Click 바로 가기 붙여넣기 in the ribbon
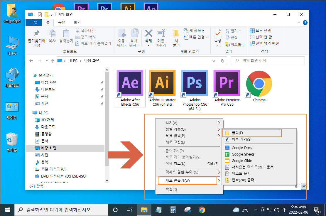The height and width of the screenshot is (216, 326). (93, 43)
